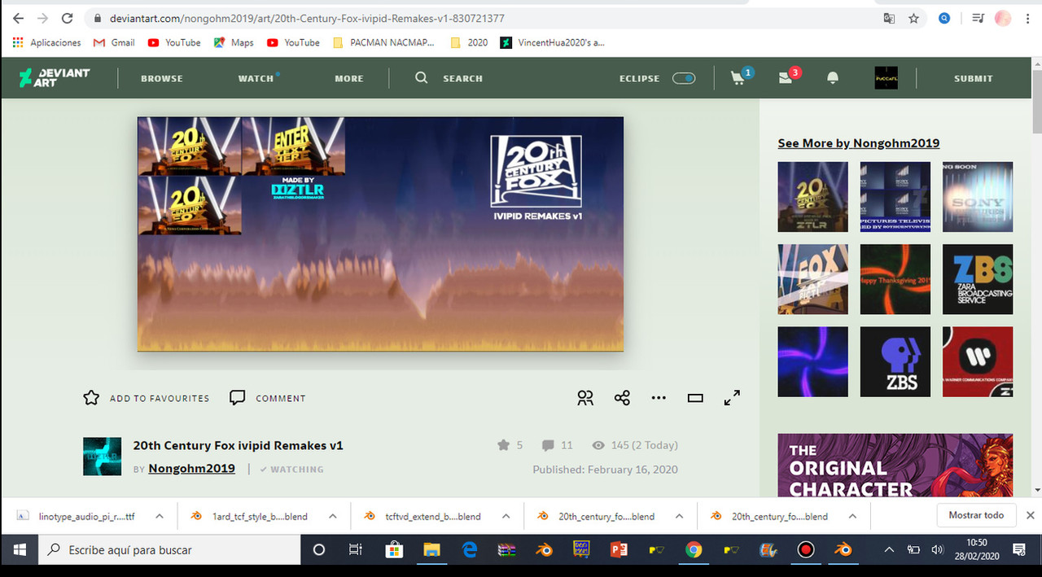This screenshot has height=577, width=1042.
Task: Open the notes mail icon
Action: [x=786, y=77]
